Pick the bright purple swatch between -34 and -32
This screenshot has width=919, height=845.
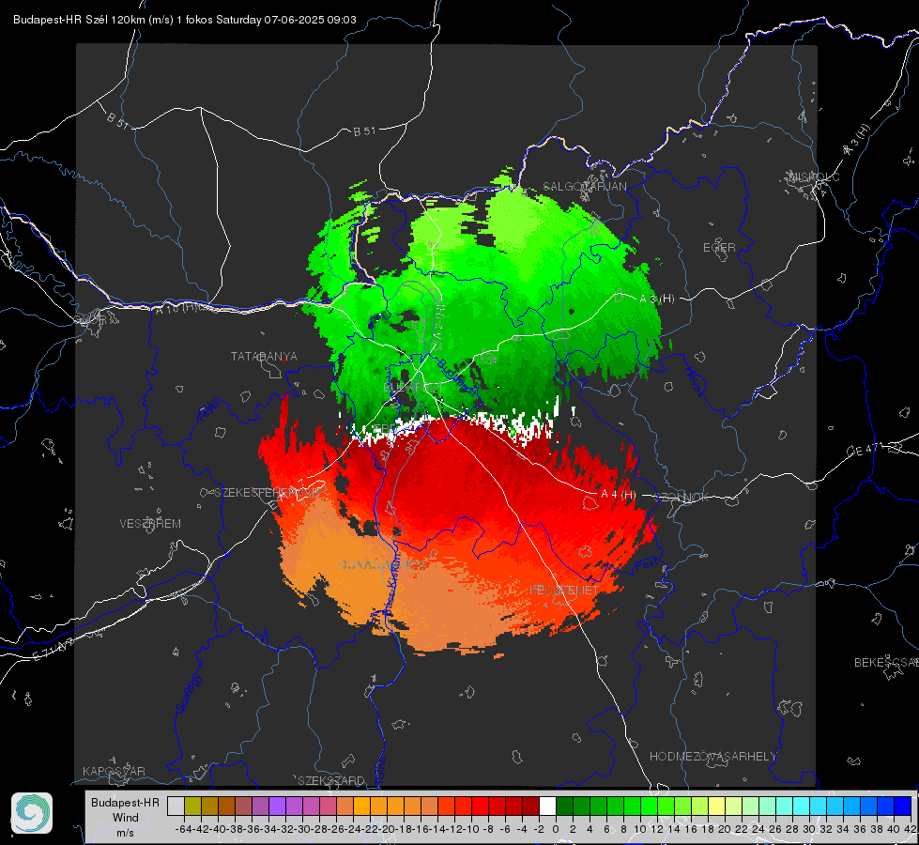pos(277,807)
